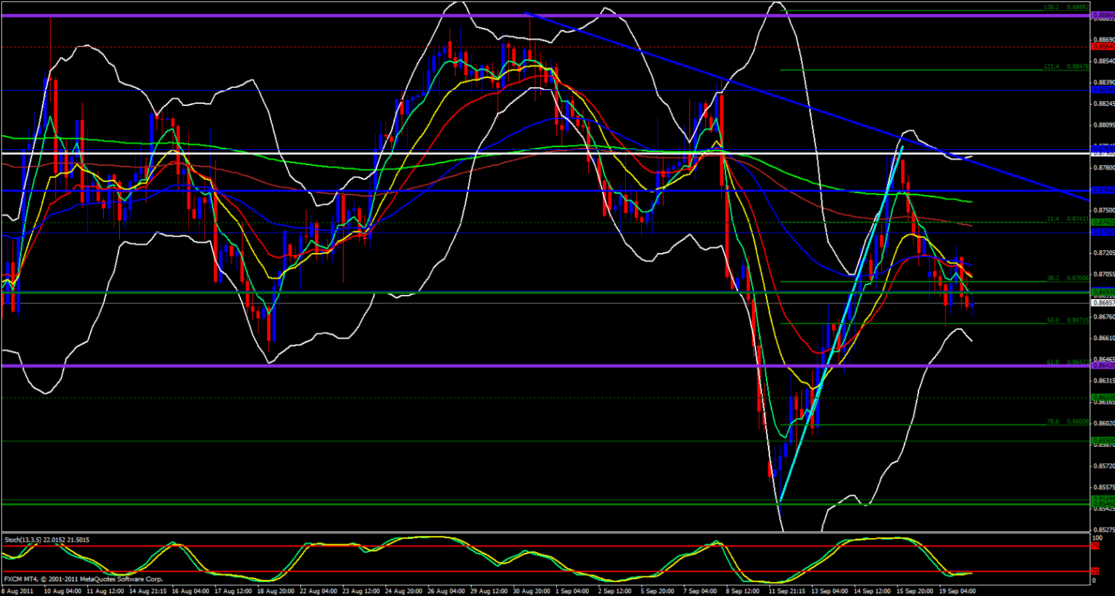Select the blue 0.8834 price level tag
This screenshot has width=1115, height=596.
pos(1102,90)
